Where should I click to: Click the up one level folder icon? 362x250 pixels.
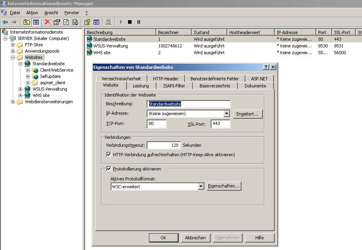pyautogui.click(x=26, y=22)
